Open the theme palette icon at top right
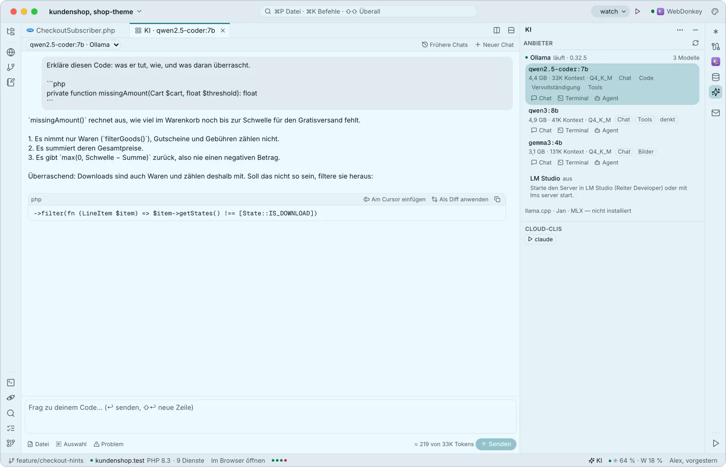 (715, 11)
